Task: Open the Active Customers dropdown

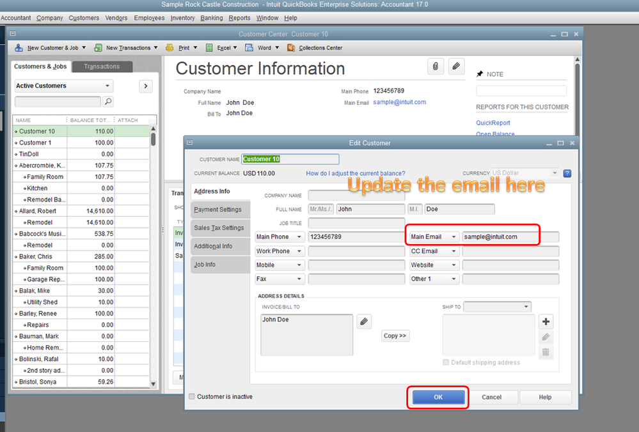Action: point(64,86)
